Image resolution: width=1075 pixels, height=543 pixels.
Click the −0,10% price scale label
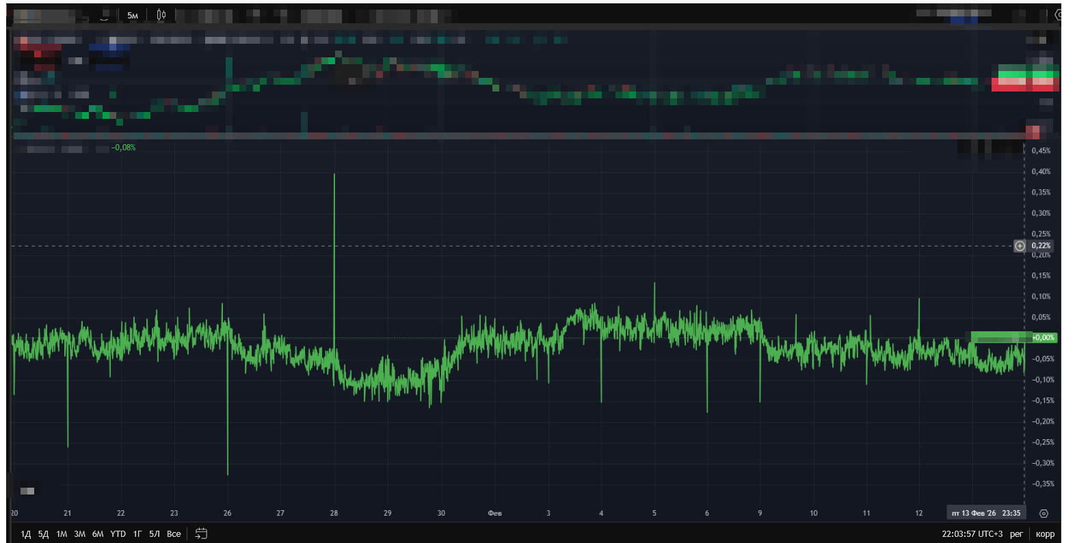click(1043, 380)
